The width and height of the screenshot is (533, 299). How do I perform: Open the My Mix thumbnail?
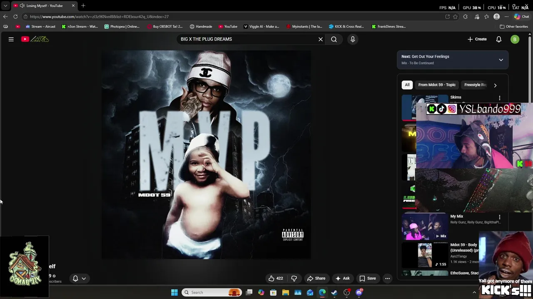424,227
